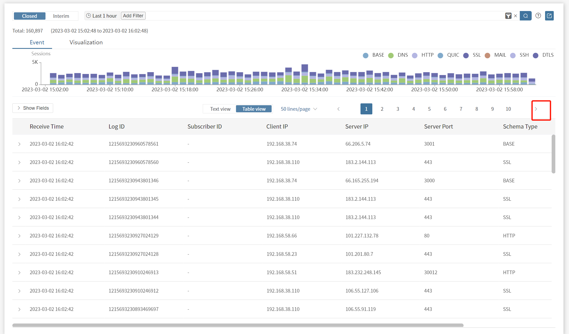Screen dimensions: 569x334
Task: Switch to Text view
Action: click(x=220, y=109)
